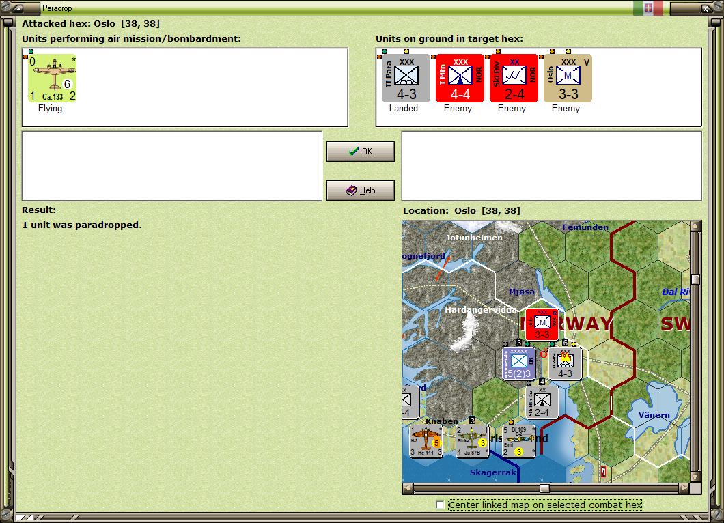The height and width of the screenshot is (523, 724).
Task: Click the He 111 bomber counter on map
Action: click(426, 441)
